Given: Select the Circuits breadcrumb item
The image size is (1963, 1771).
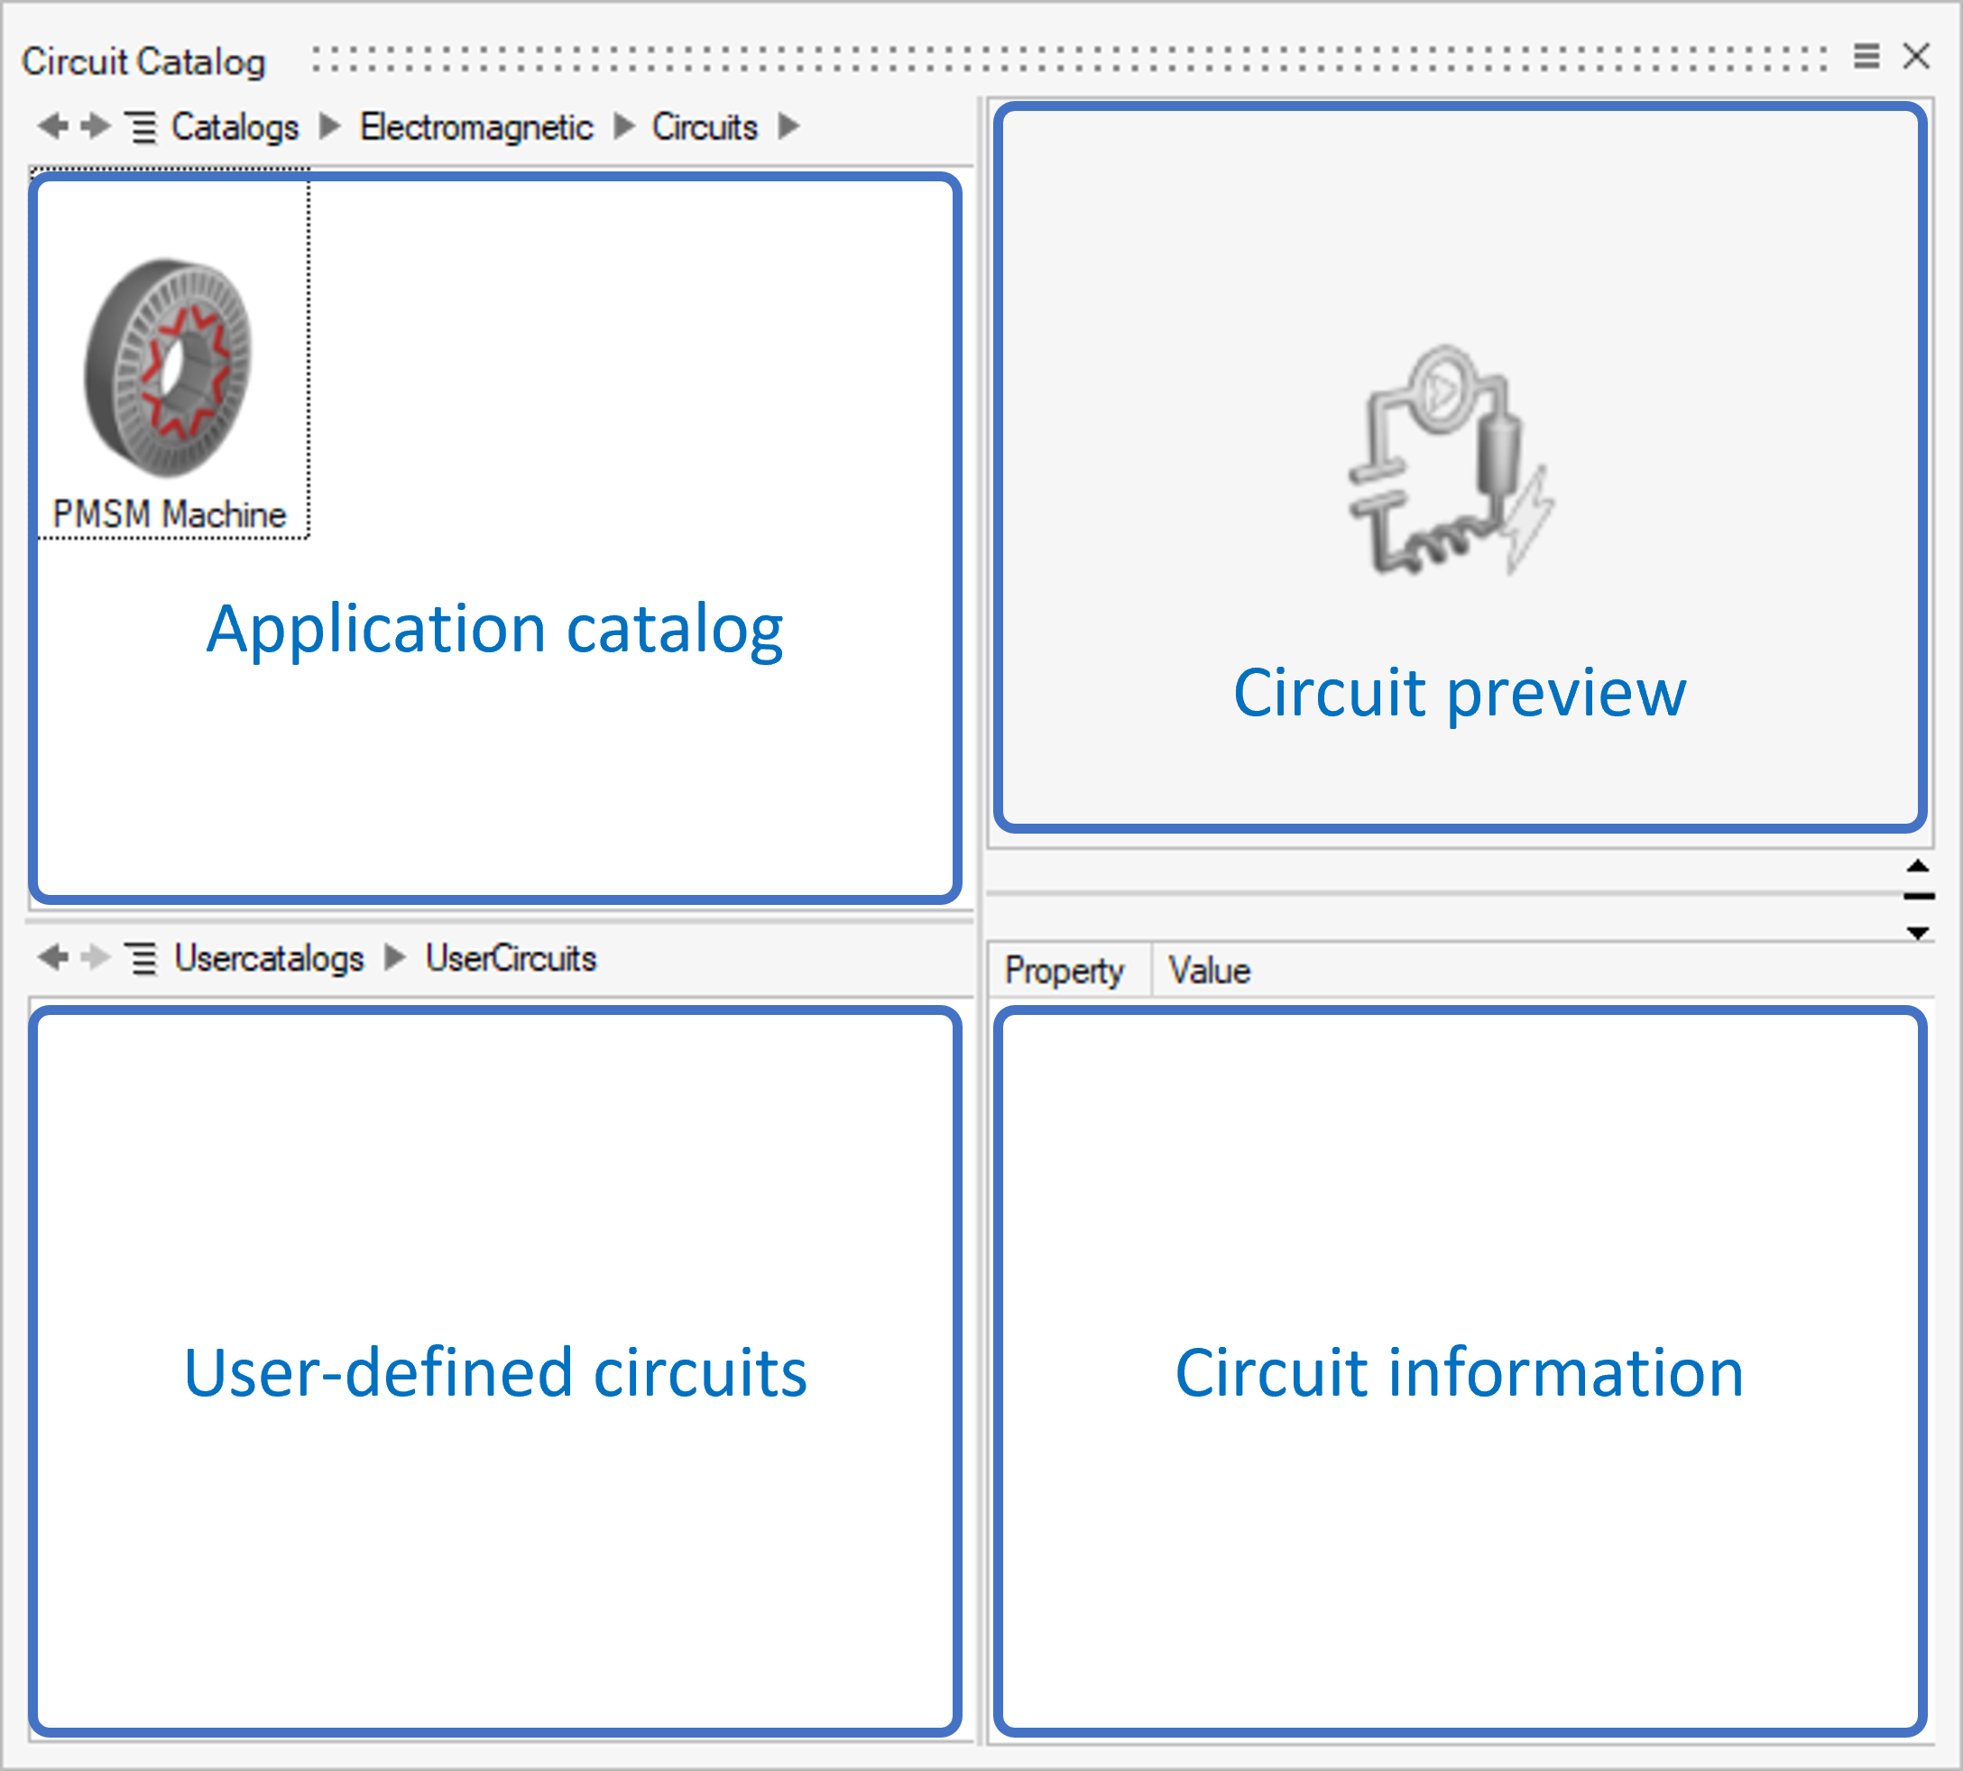Looking at the screenshot, I should pos(705,127).
